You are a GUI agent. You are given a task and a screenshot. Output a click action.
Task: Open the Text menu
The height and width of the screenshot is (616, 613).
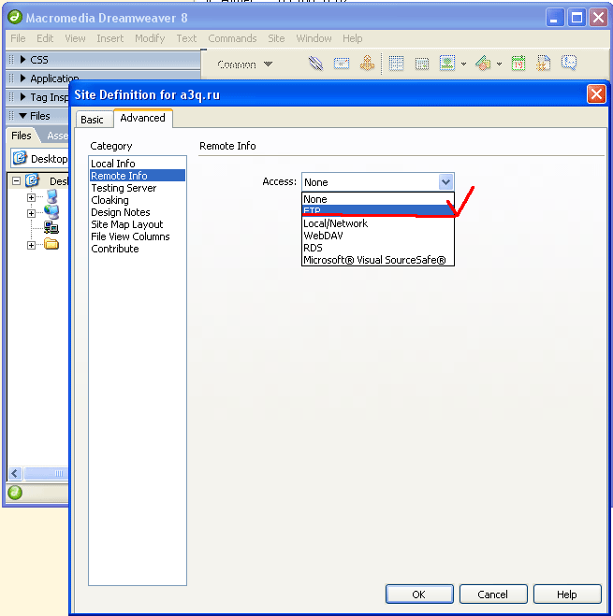186,38
